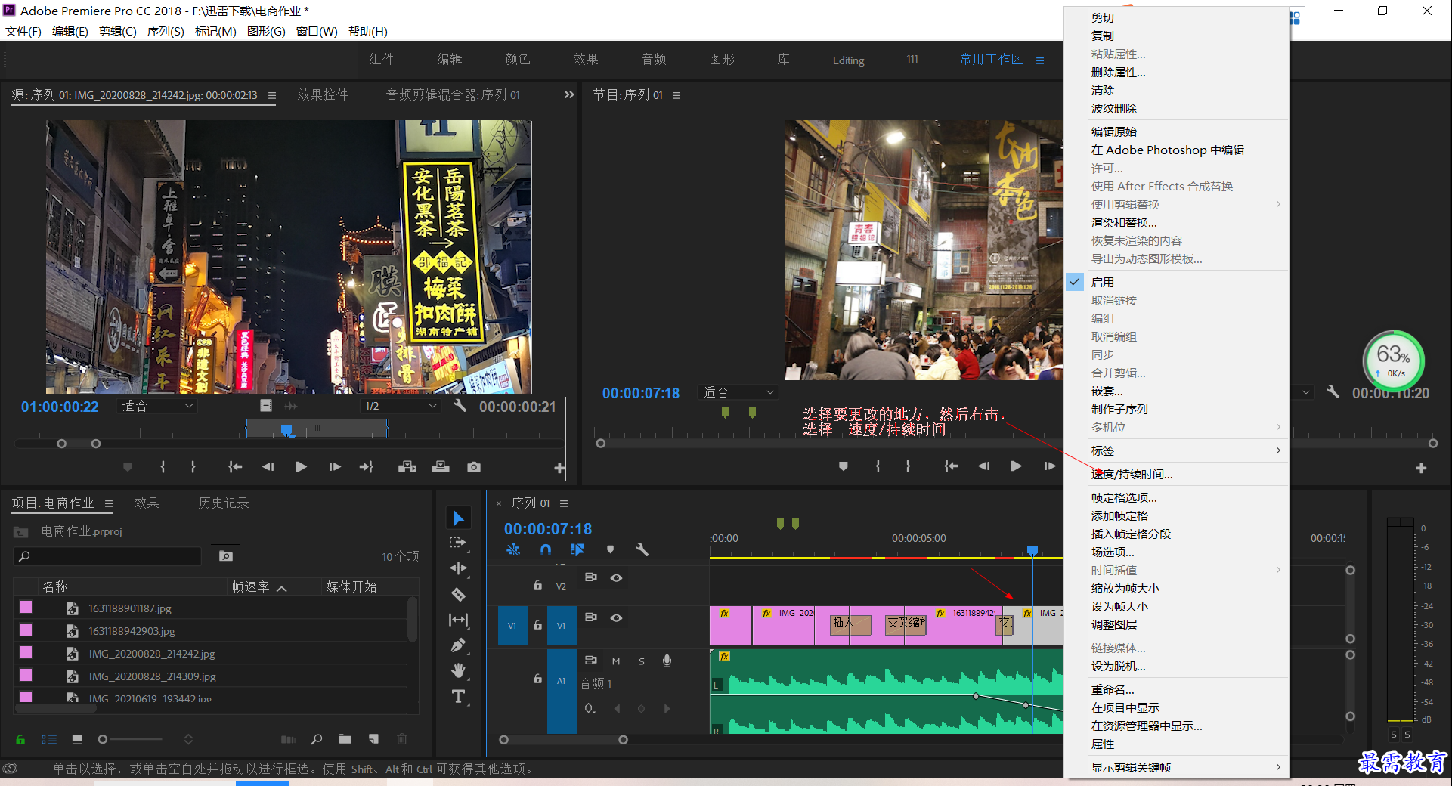Open source monitor settings wrench
The height and width of the screenshot is (786, 1452).
(x=460, y=406)
